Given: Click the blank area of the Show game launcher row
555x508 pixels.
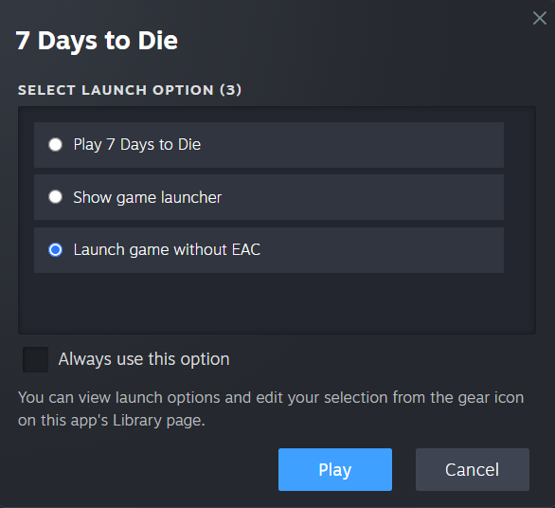Looking at the screenshot, I should point(361,197).
